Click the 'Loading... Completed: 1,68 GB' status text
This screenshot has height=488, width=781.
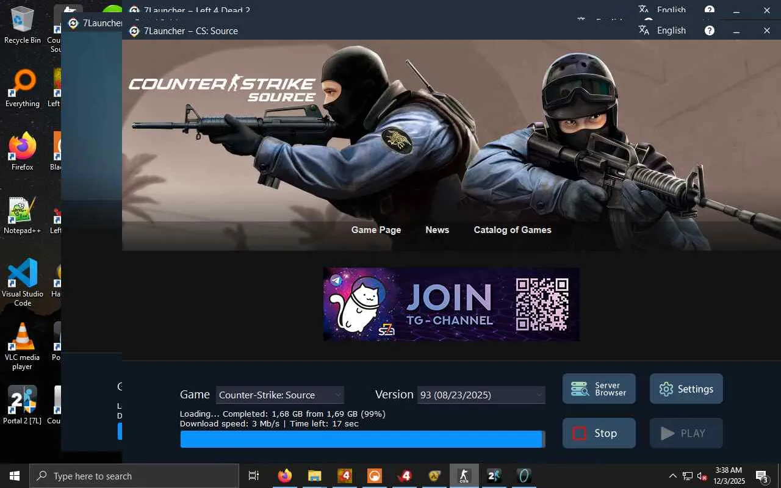coord(283,414)
